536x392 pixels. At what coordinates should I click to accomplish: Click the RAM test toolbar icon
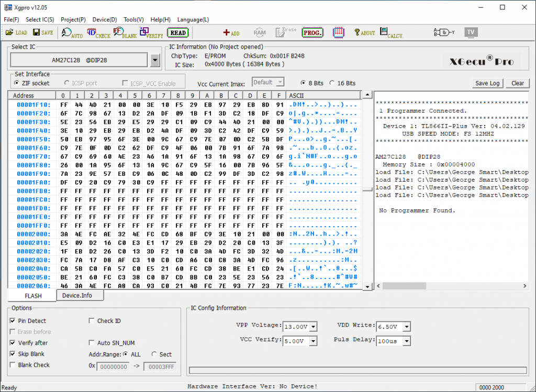[260, 33]
